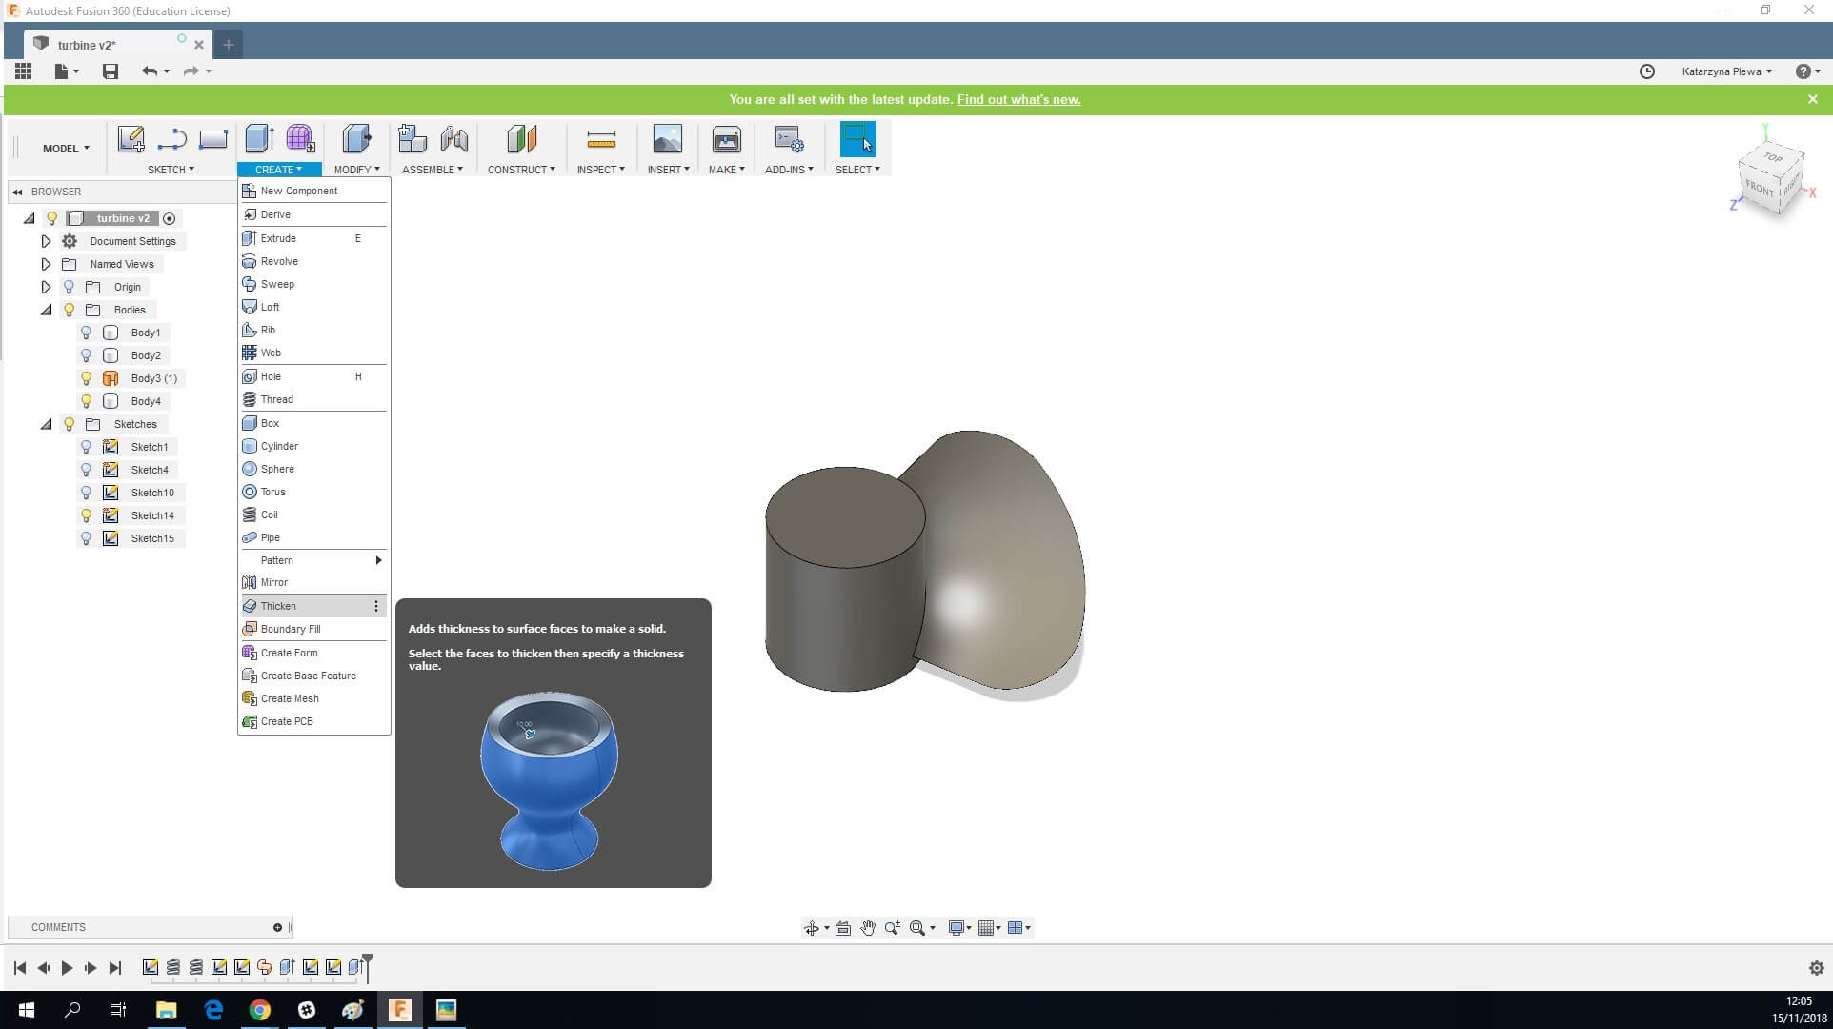Viewport: 1833px width, 1029px height.
Task: Collapse the Bodies folder
Action: (46, 310)
